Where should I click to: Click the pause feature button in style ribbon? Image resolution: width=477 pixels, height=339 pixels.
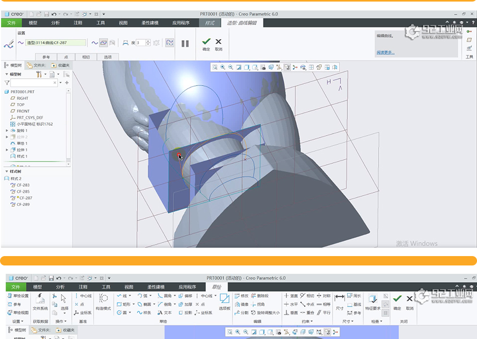[185, 44]
